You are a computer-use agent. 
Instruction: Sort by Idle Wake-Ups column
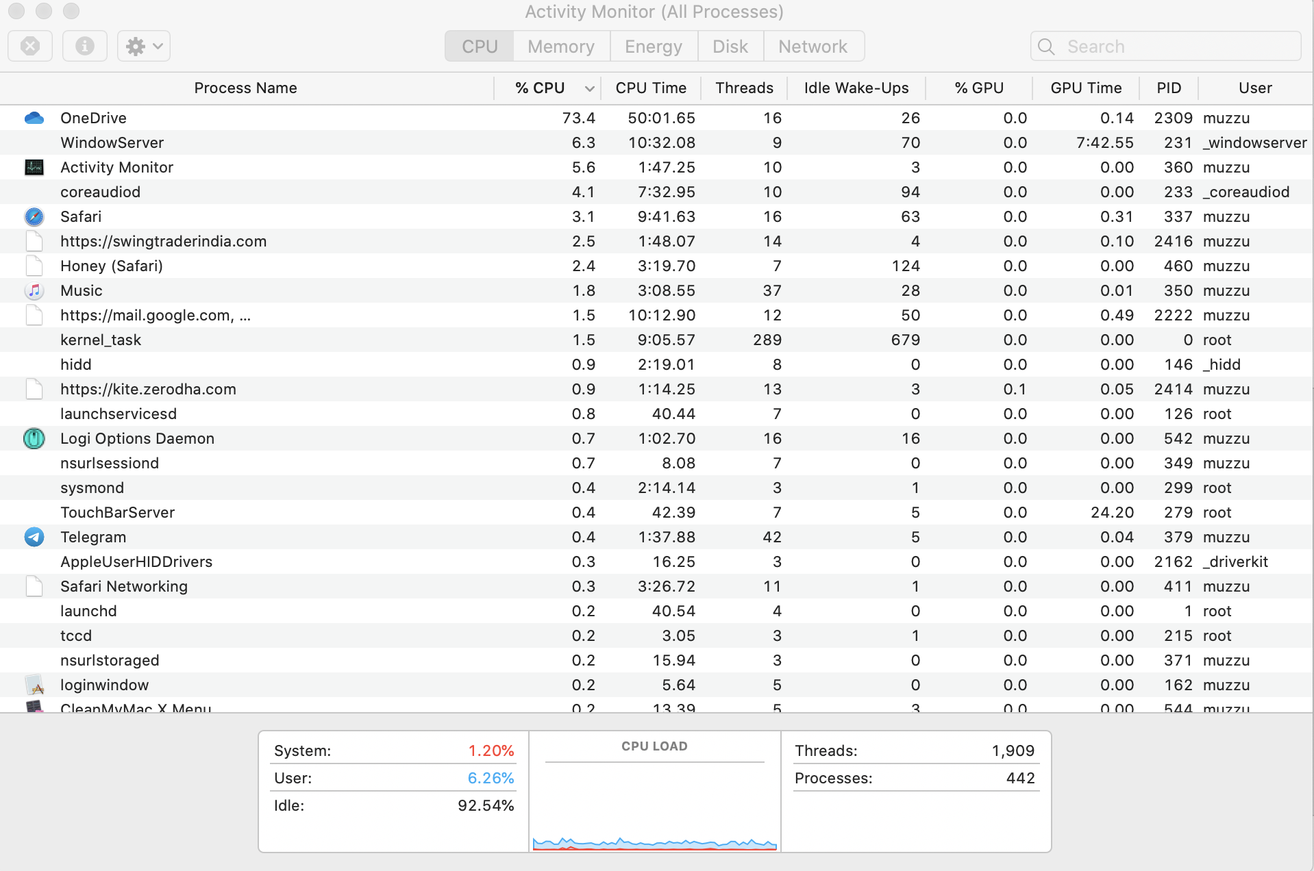(x=856, y=88)
